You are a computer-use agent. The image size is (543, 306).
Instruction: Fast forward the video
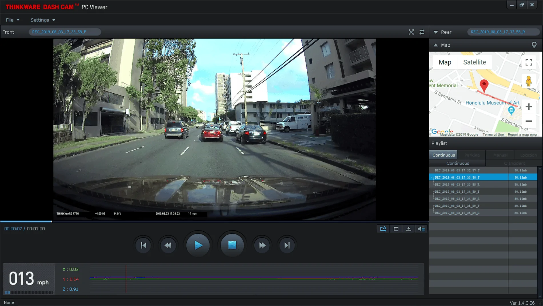click(262, 245)
